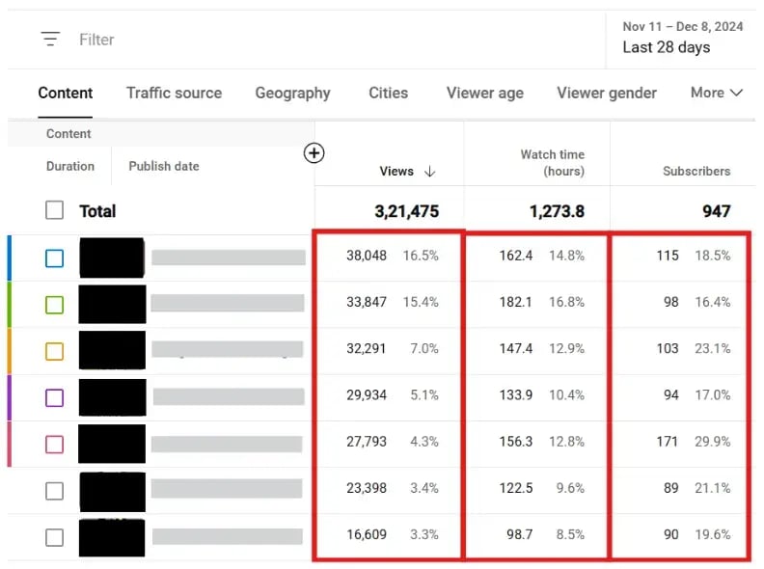Toggle the Total row checkbox
The width and height of the screenshot is (764, 569).
click(x=55, y=210)
